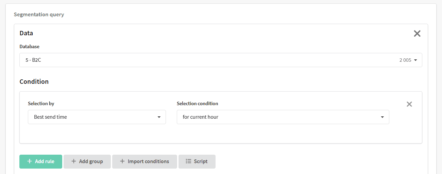Add a new rule
Screen dimensions: 442x174
(x=41, y=161)
